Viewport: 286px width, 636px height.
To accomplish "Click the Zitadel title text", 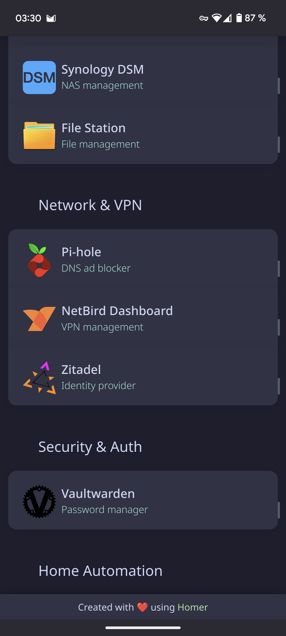I will 81,370.
